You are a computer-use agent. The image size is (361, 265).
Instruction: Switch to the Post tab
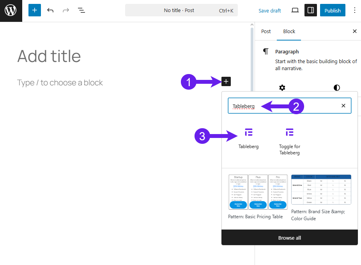[266, 32]
